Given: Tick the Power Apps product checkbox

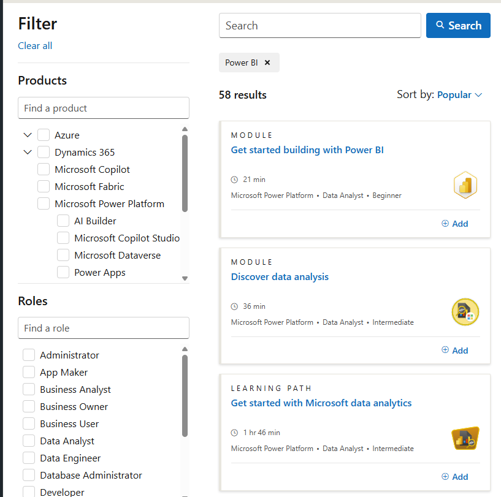Looking at the screenshot, I should pos(63,273).
